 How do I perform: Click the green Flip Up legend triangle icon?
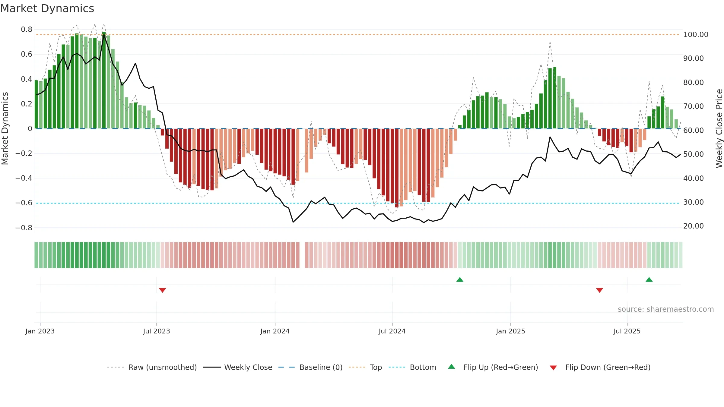point(452,367)
